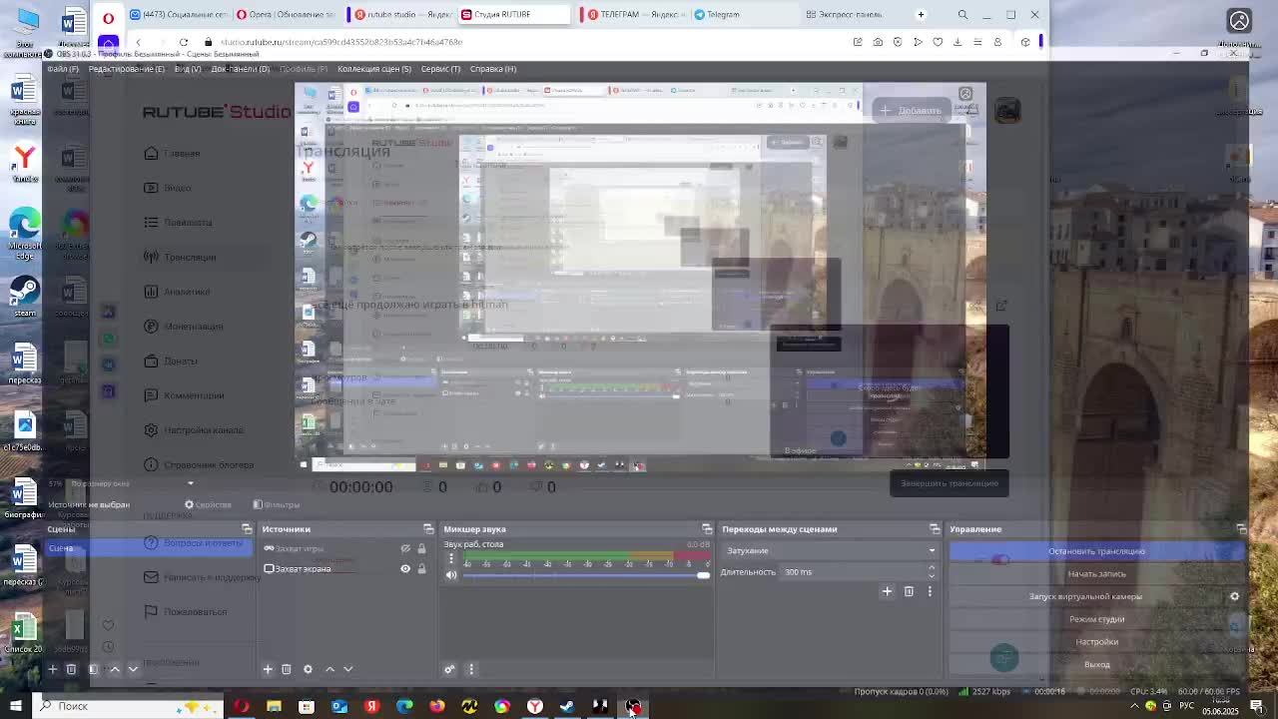Open source properties gear in Источники panel
The width and height of the screenshot is (1278, 719).
pyautogui.click(x=308, y=669)
